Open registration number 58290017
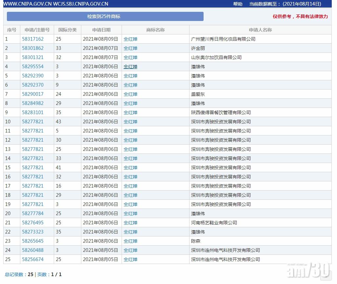 [33, 94]
